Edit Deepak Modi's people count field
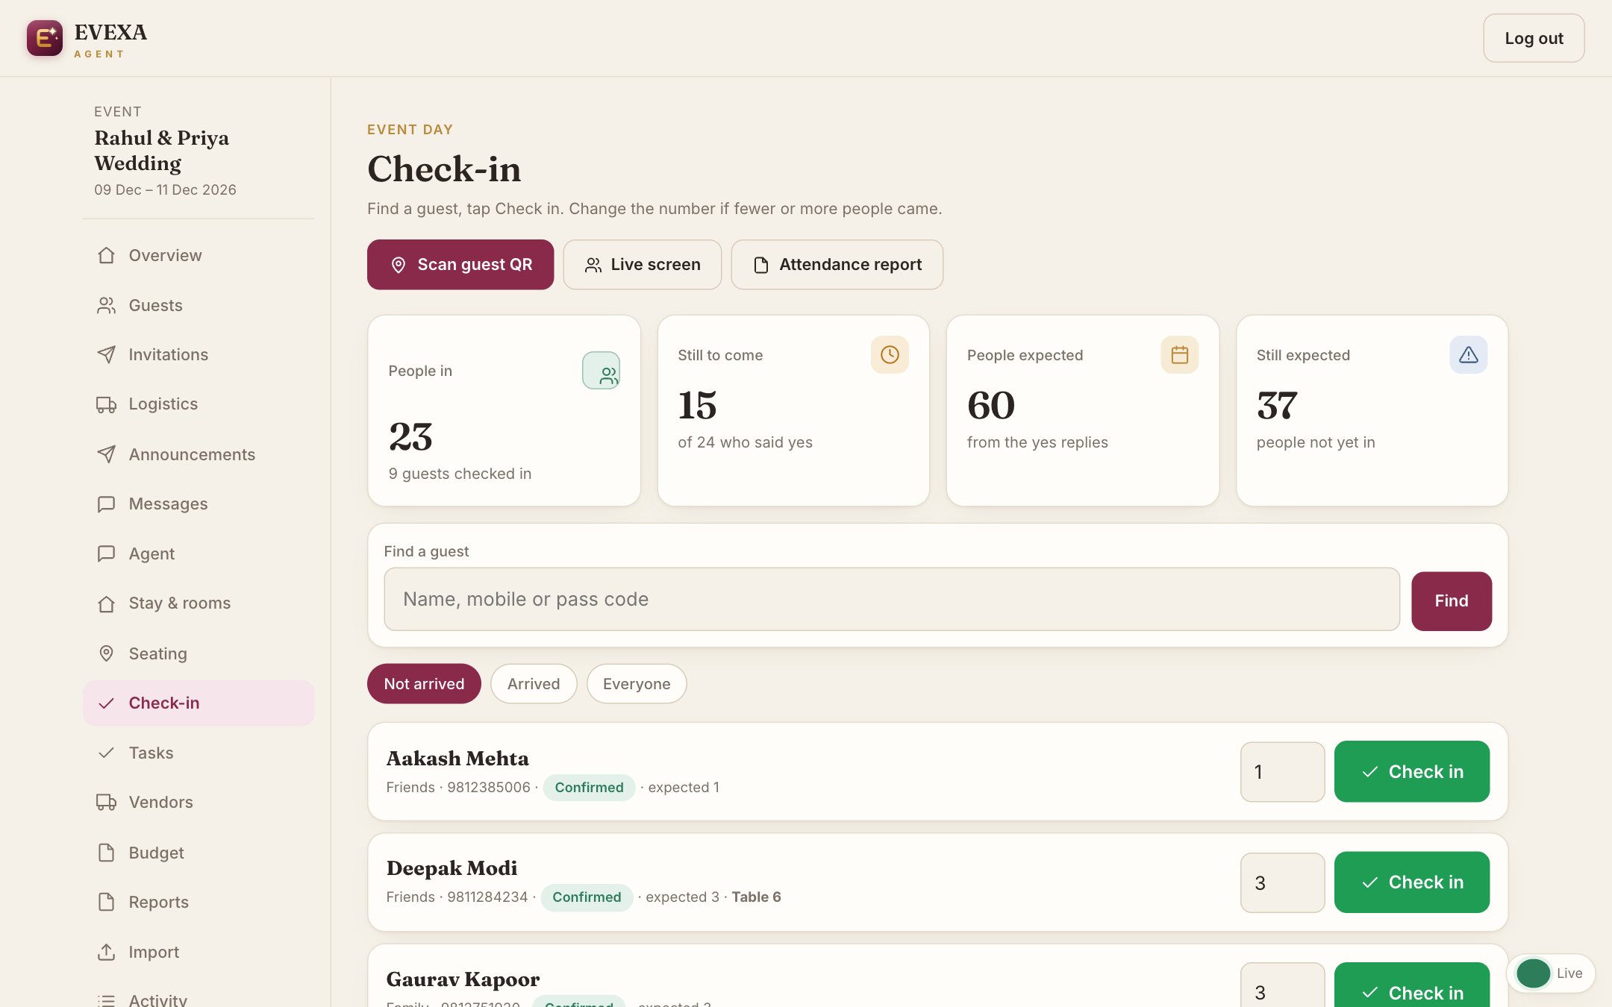1612x1007 pixels. point(1283,882)
